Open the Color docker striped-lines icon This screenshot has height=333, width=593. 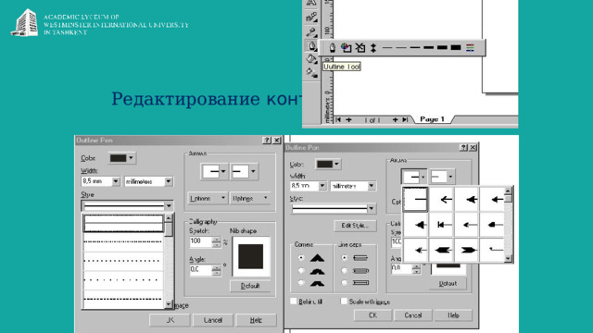point(470,47)
